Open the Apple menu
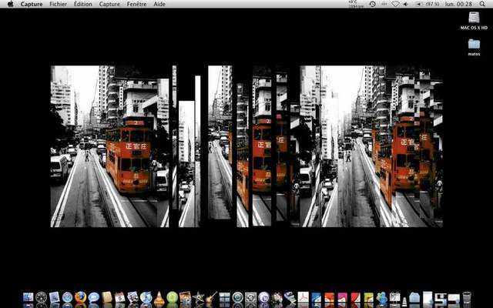This screenshot has height=308, width=493. [x=10, y=4]
